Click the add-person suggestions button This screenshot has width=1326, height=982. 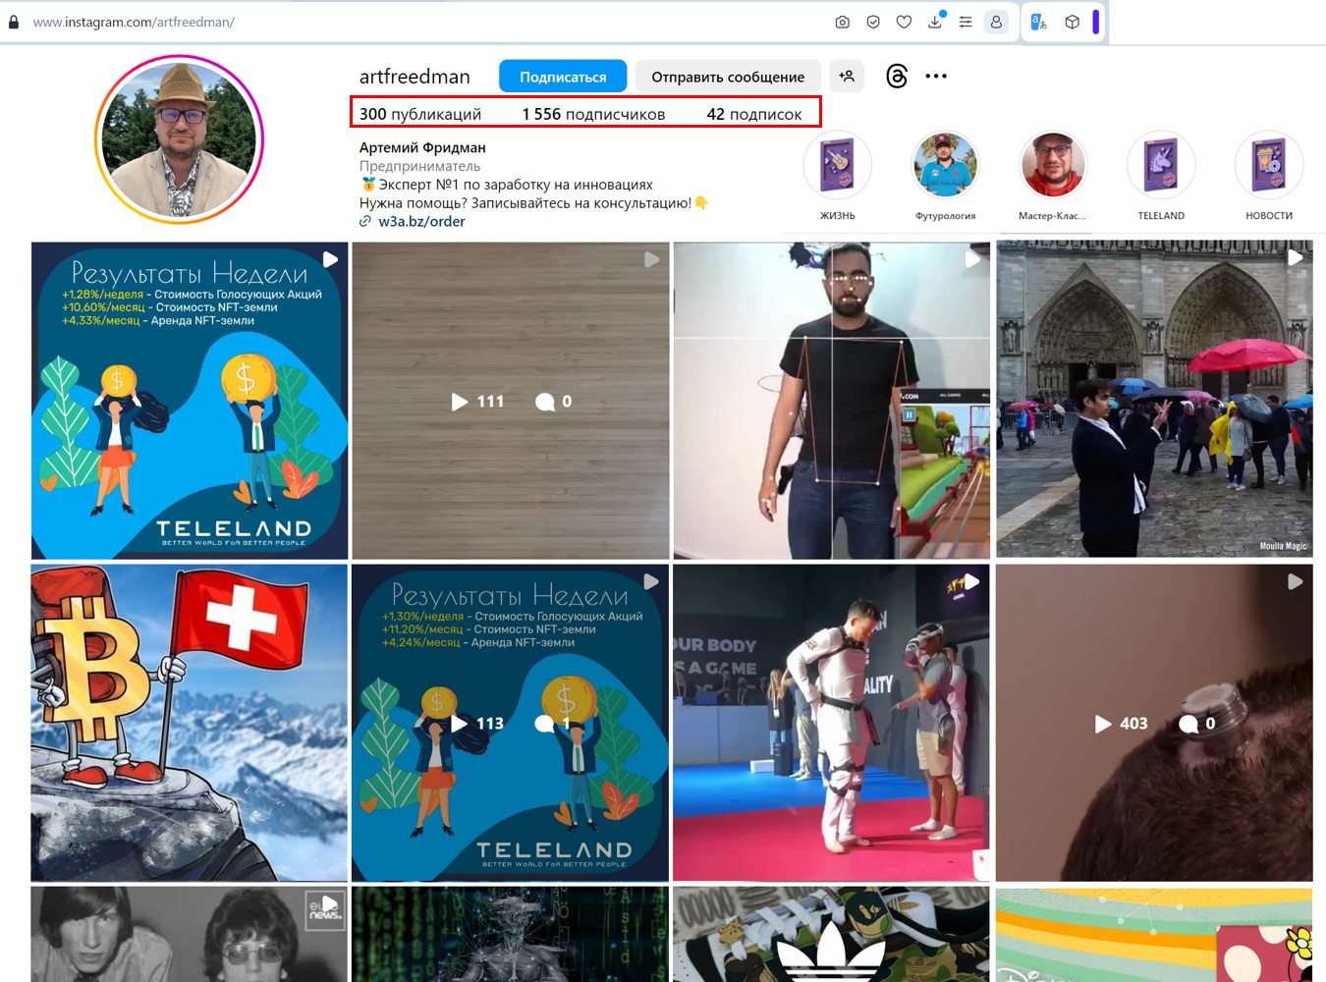(x=847, y=76)
